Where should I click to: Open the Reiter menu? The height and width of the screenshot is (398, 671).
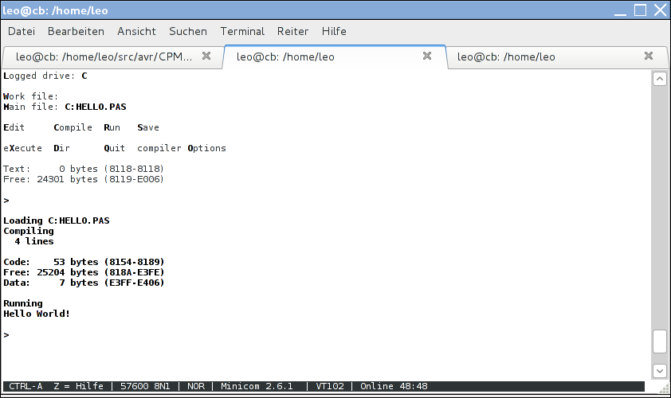click(292, 31)
